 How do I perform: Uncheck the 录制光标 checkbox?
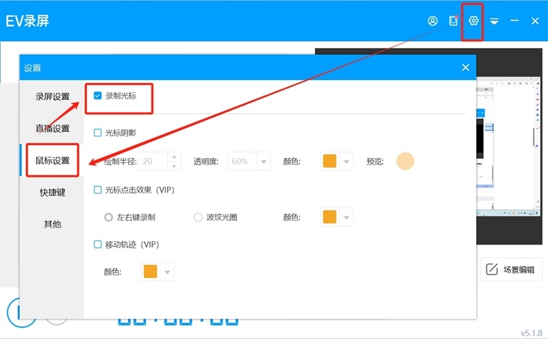(x=98, y=95)
